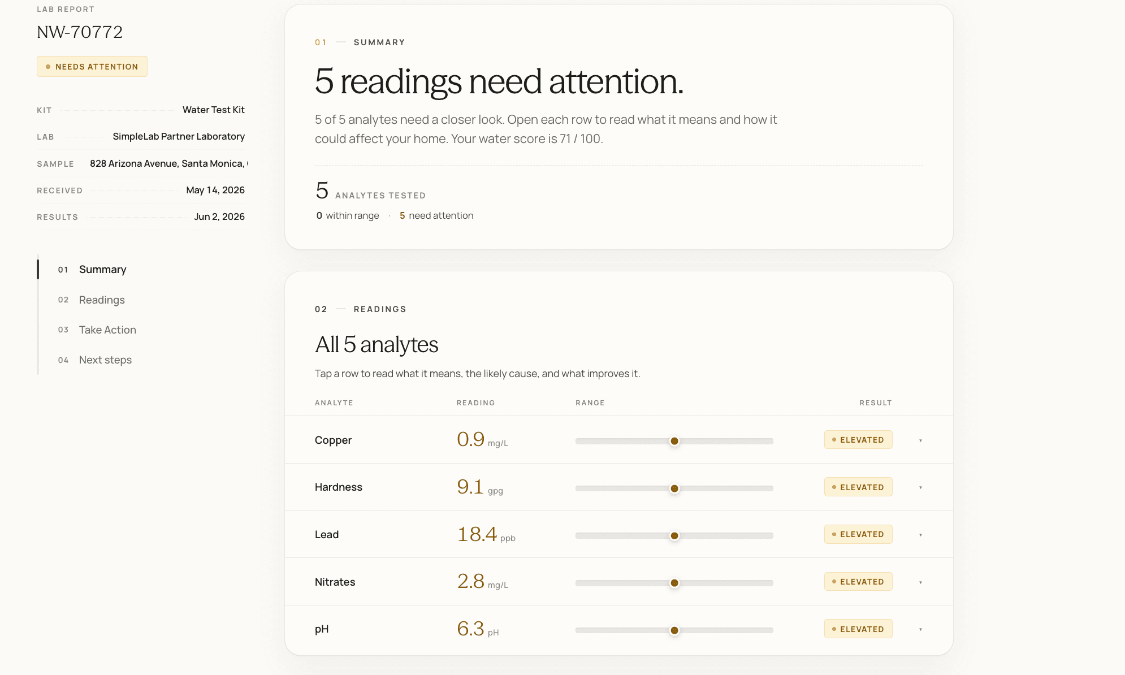The width and height of the screenshot is (1125, 675).
Task: Click the Nitrates analyte row label
Action: pyautogui.click(x=335, y=582)
